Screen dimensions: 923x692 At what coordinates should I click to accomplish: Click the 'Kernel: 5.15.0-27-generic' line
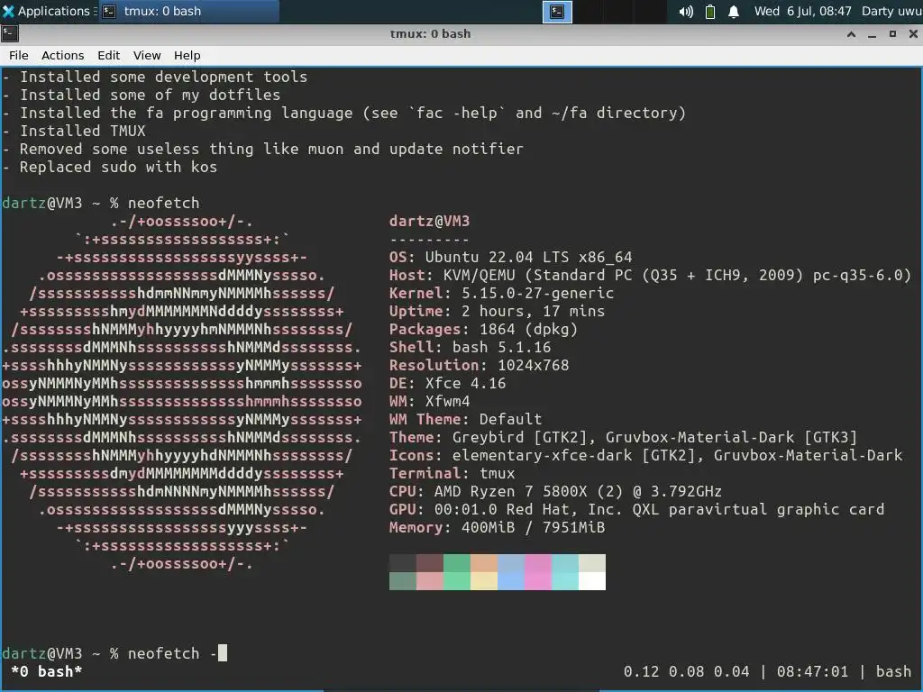coord(501,293)
